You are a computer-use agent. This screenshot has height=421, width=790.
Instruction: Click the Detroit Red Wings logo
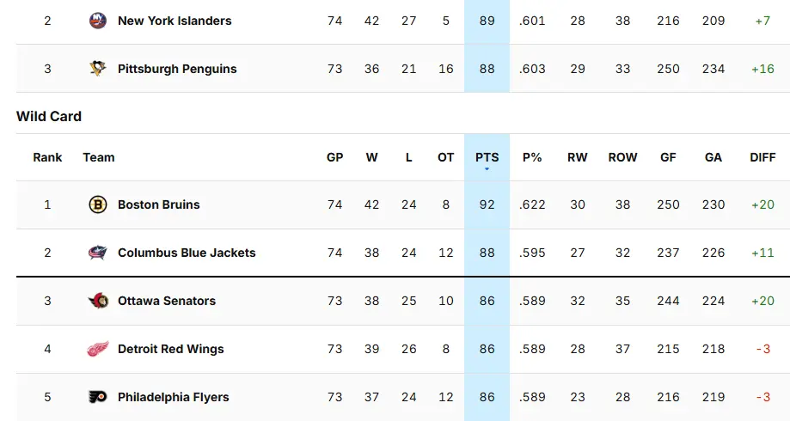click(x=98, y=349)
